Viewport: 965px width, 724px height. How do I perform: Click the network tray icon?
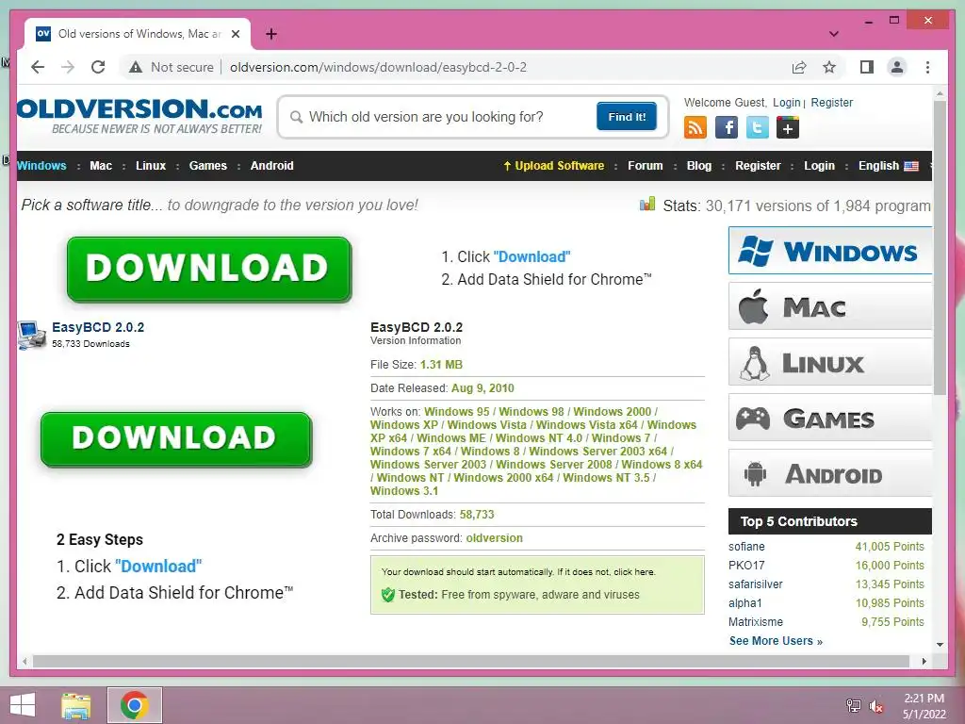click(x=854, y=705)
